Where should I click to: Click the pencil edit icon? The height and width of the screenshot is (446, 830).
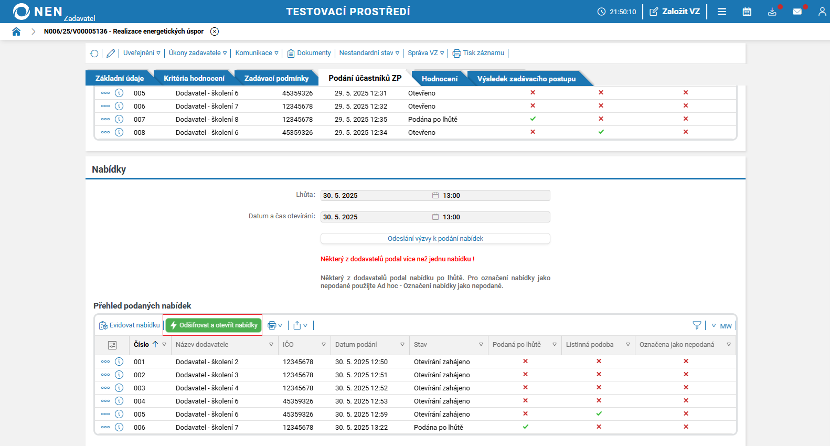(111, 54)
